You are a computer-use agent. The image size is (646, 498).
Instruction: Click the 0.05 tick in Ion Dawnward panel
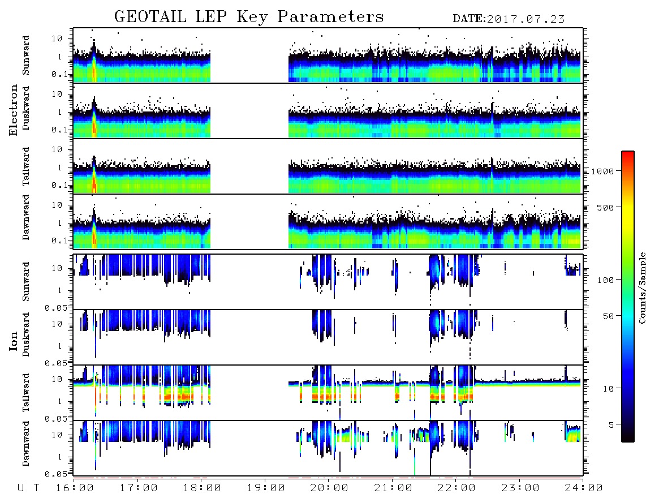pyautogui.click(x=55, y=474)
